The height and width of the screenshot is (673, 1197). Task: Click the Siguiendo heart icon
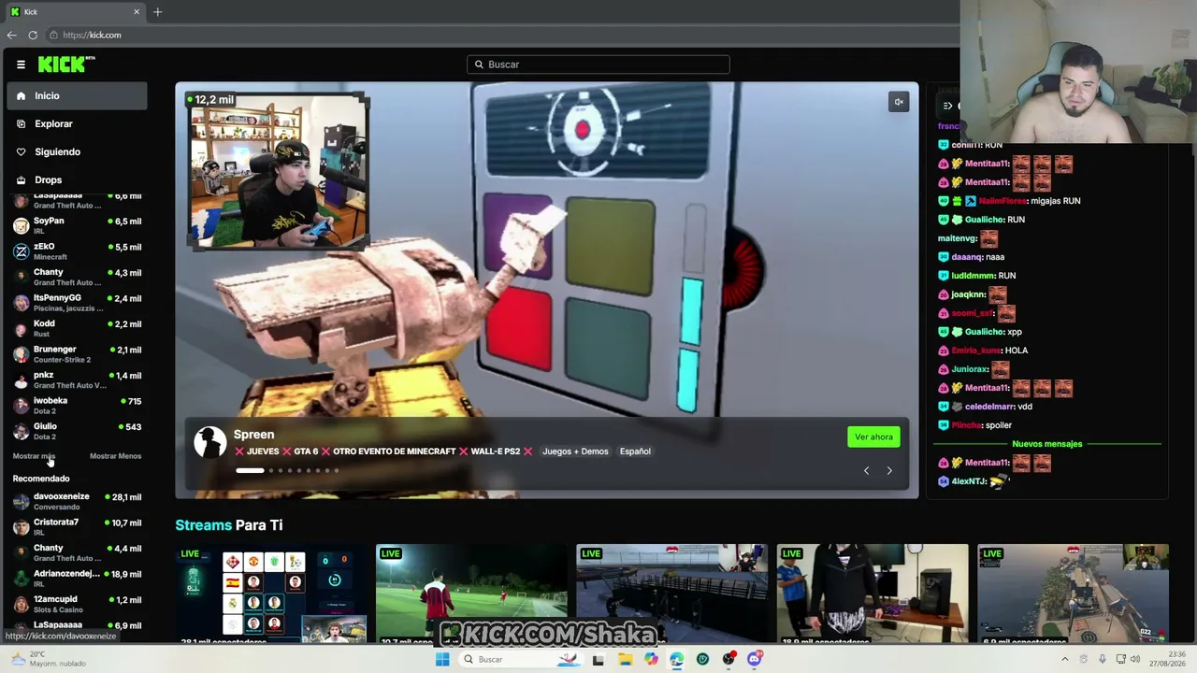pos(21,152)
